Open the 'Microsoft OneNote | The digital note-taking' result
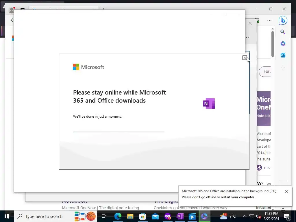The image size is (296, 222). tap(100, 208)
